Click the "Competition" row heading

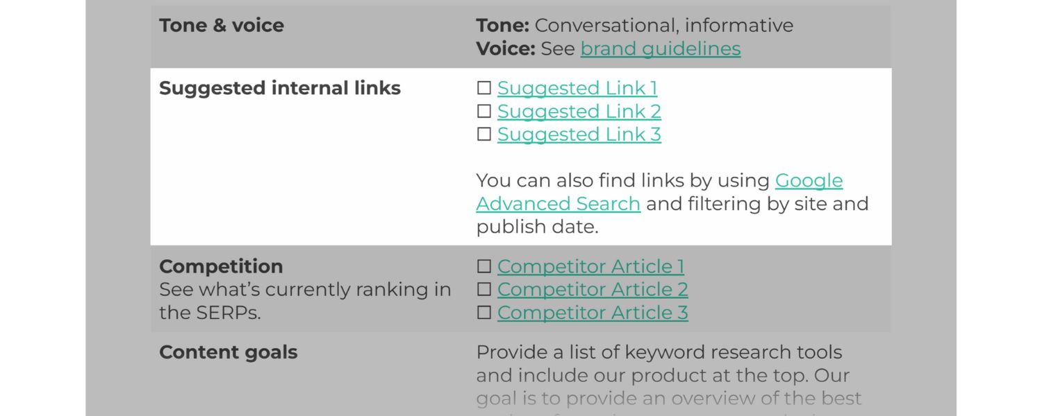[221, 266]
